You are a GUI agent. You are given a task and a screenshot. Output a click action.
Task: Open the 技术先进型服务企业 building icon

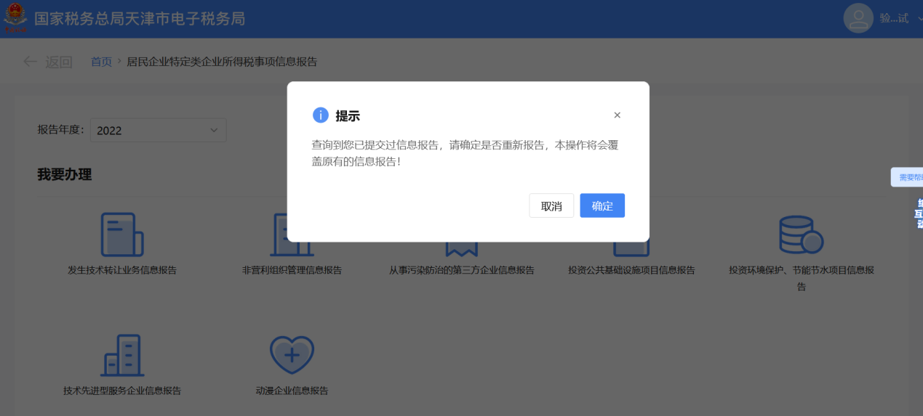click(122, 355)
